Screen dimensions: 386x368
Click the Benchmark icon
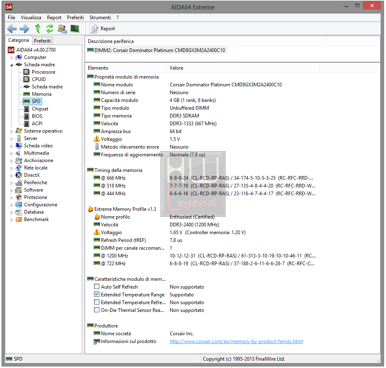click(x=19, y=220)
